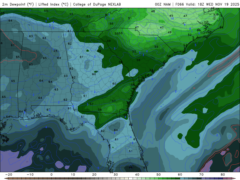This screenshot has width=240, height=180.
Task: Click the dewpoint value 67 on the map
Action: point(13,45)
